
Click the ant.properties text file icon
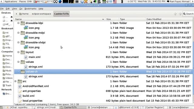pos(20,91)
